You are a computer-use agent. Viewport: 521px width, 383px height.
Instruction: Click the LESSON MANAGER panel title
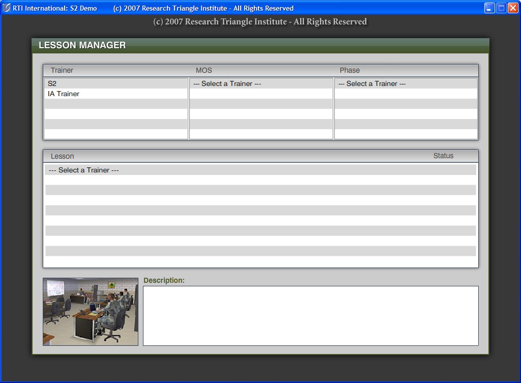click(82, 45)
